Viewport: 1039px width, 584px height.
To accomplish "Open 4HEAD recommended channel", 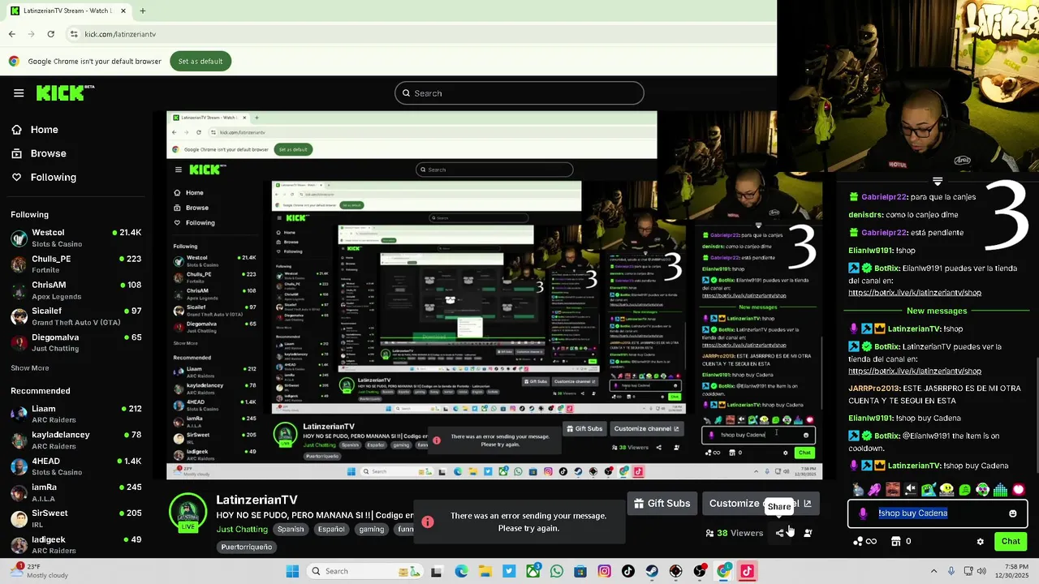I will (x=76, y=466).
